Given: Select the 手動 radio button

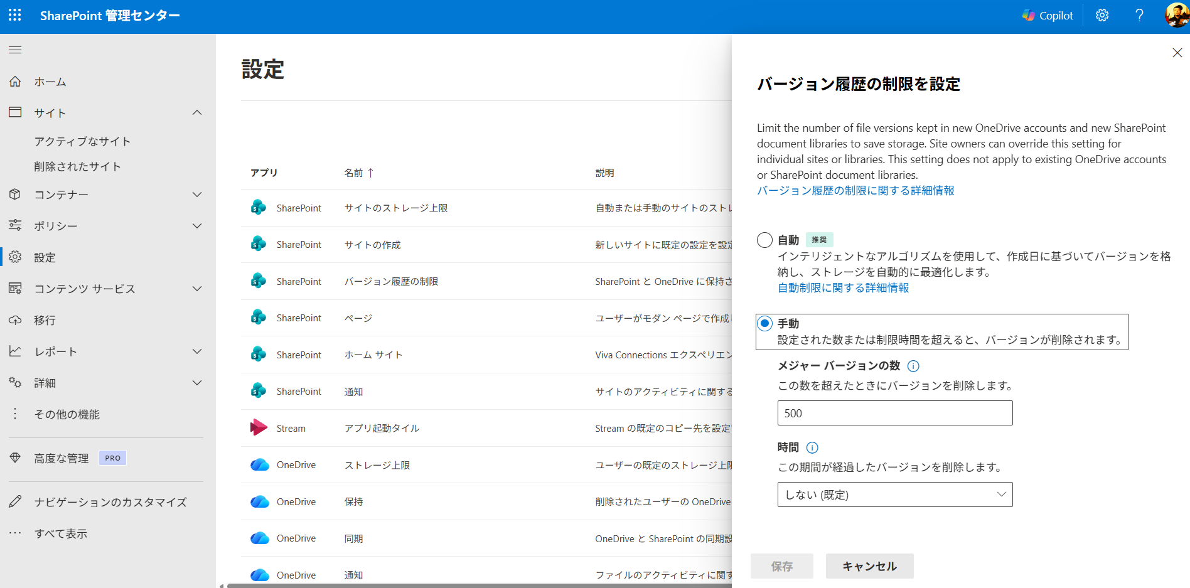Looking at the screenshot, I should tap(764, 324).
